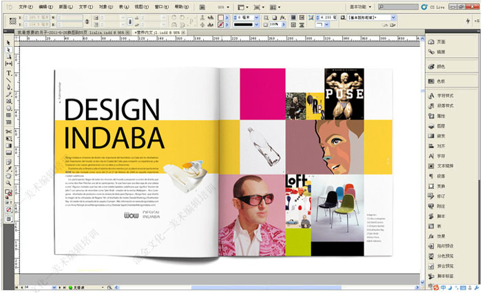Open the 效果 (fx Effects) panel
This screenshot has width=482, height=293.
coord(437,236)
